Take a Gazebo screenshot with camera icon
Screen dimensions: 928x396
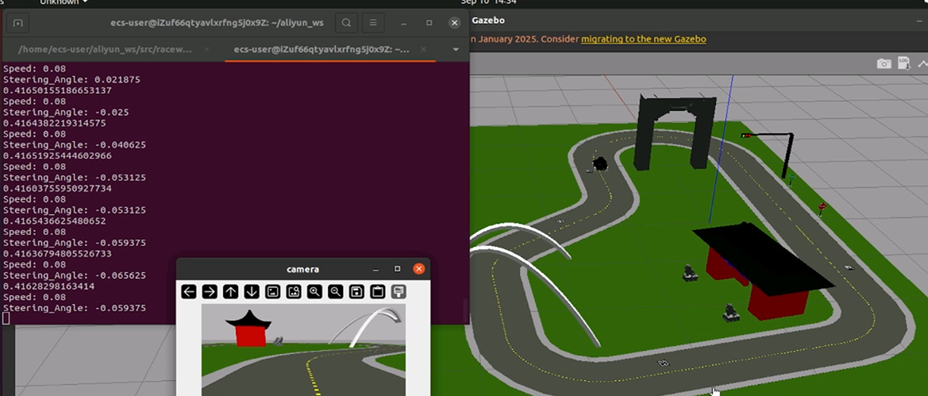click(x=884, y=63)
